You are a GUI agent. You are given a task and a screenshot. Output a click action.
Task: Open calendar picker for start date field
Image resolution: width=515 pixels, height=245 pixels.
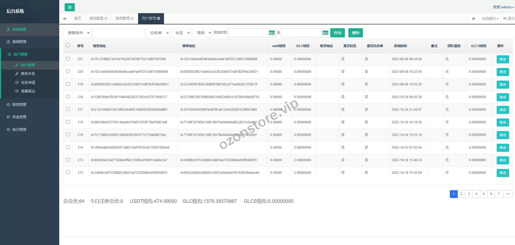pos(272,33)
